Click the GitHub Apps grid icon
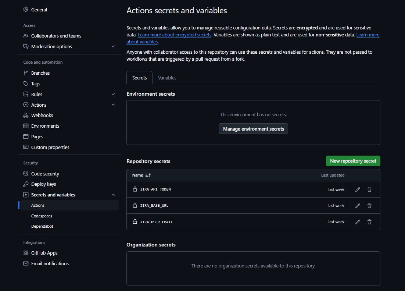405x291 pixels. click(26, 253)
